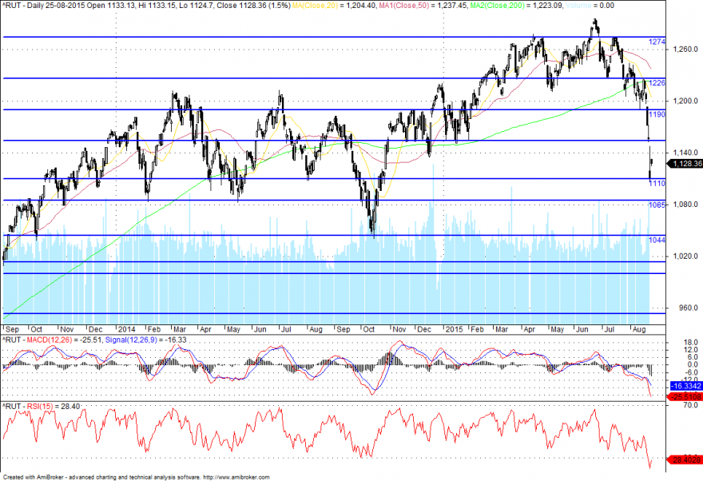
Task: Click the MACD signal value tag -16.3342
Action: [685, 386]
